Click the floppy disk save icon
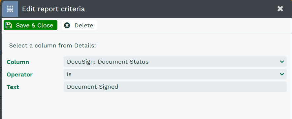The width and height of the screenshot is (292, 119). point(9,25)
